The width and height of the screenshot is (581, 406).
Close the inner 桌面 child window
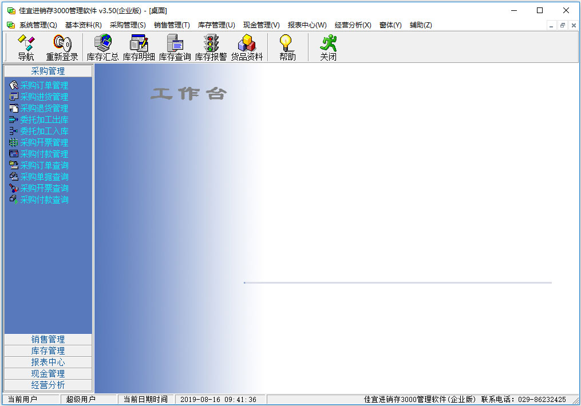tap(574, 26)
